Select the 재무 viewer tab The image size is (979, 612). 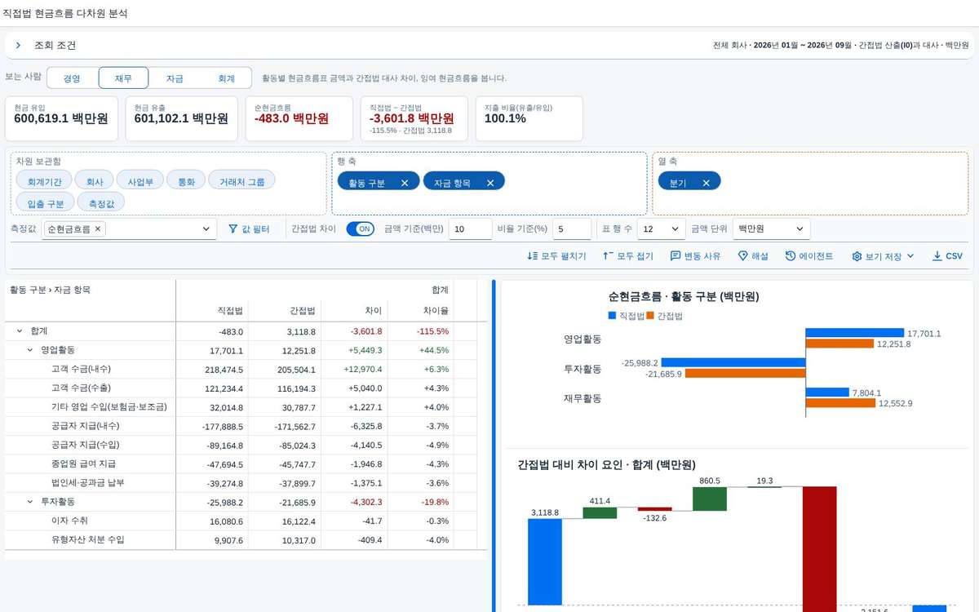tap(123, 78)
